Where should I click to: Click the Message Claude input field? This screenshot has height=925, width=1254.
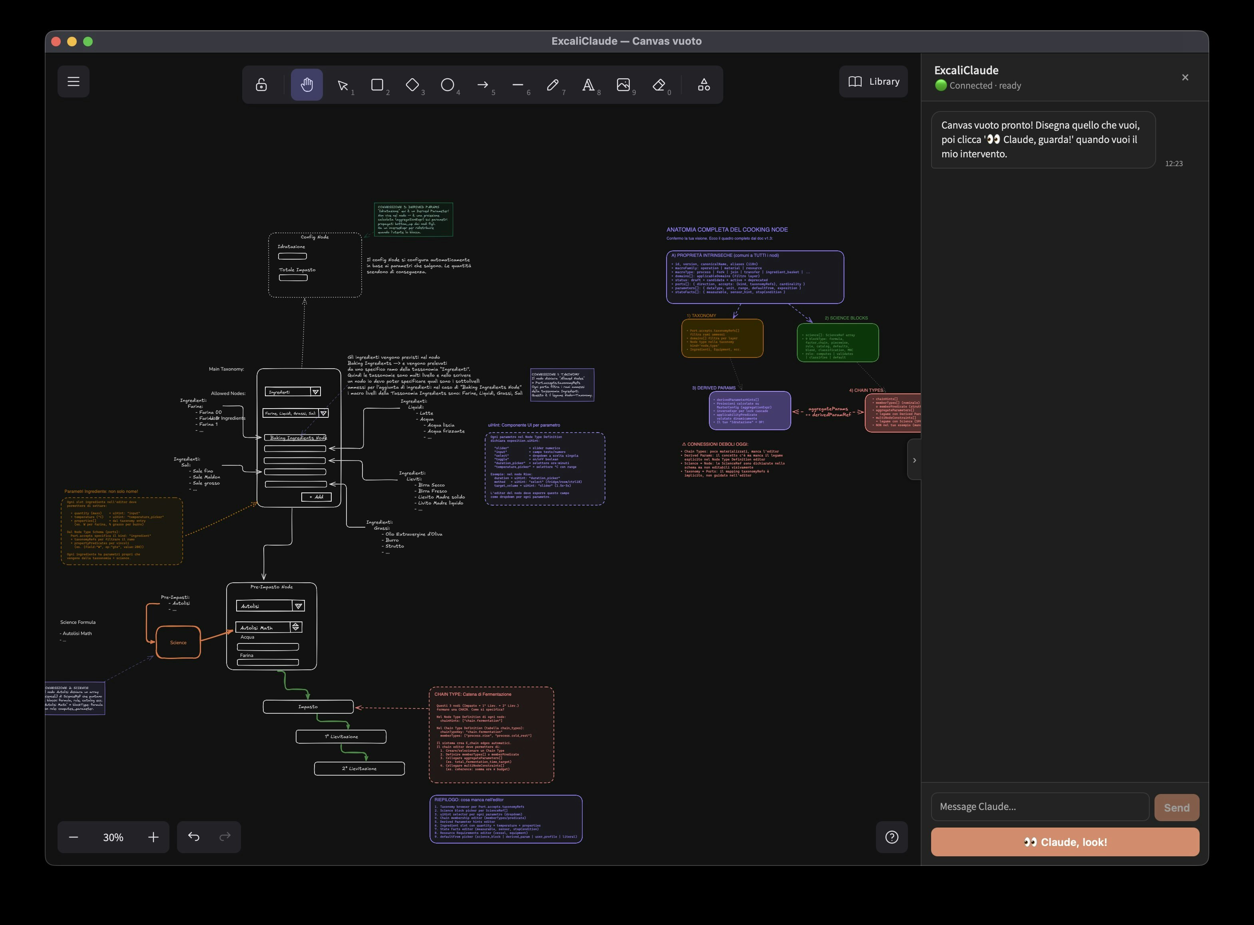coord(1039,806)
